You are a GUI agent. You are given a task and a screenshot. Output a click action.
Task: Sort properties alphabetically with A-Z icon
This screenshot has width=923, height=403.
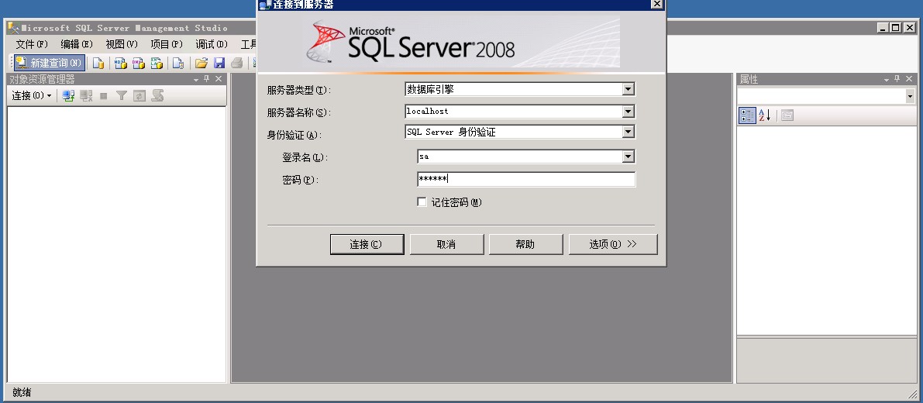[x=765, y=115]
